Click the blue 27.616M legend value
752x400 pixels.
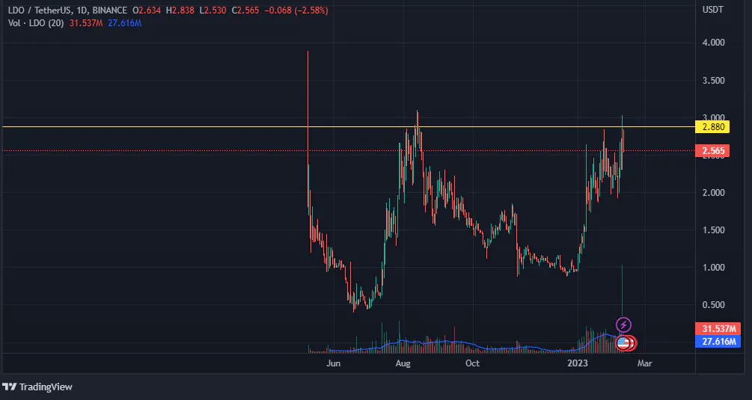(125, 23)
